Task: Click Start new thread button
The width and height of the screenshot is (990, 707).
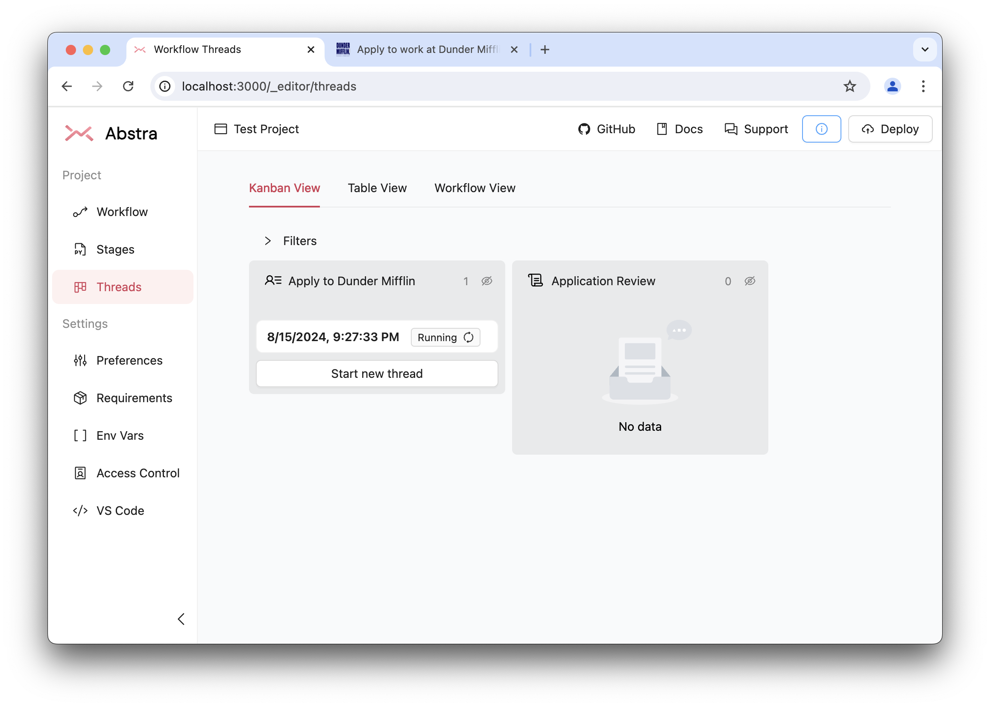Action: point(376,374)
